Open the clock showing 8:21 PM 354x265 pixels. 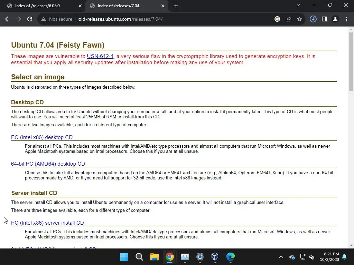point(329,257)
